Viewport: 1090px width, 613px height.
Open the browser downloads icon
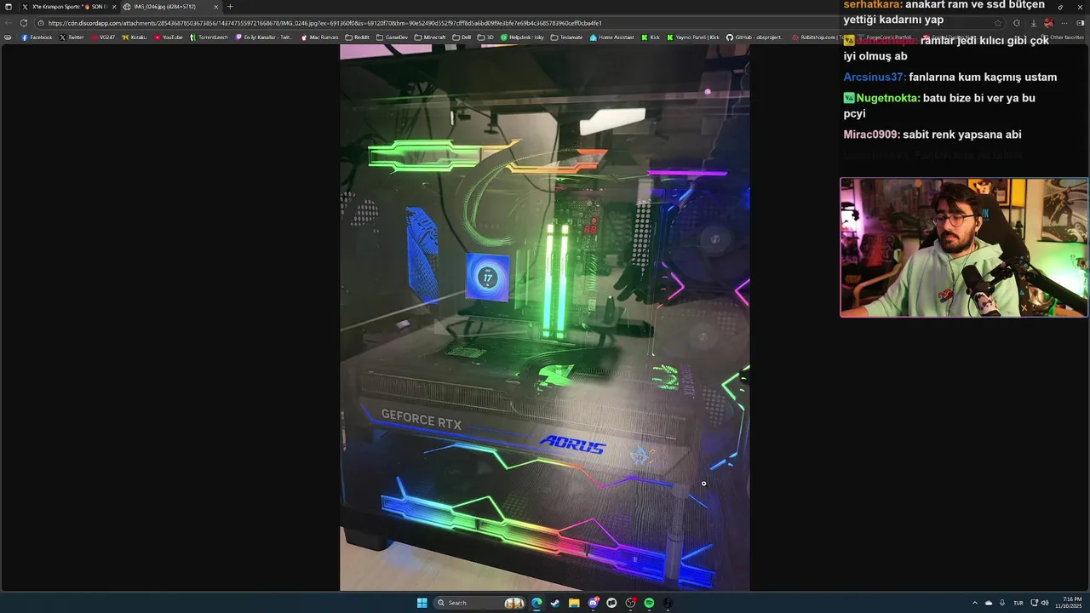coord(1033,23)
